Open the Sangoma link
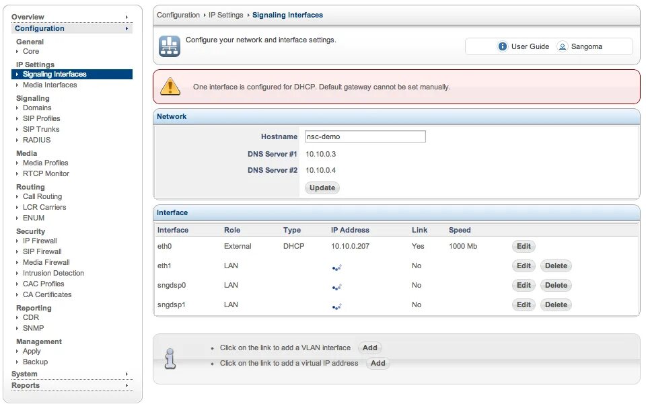 click(x=586, y=46)
